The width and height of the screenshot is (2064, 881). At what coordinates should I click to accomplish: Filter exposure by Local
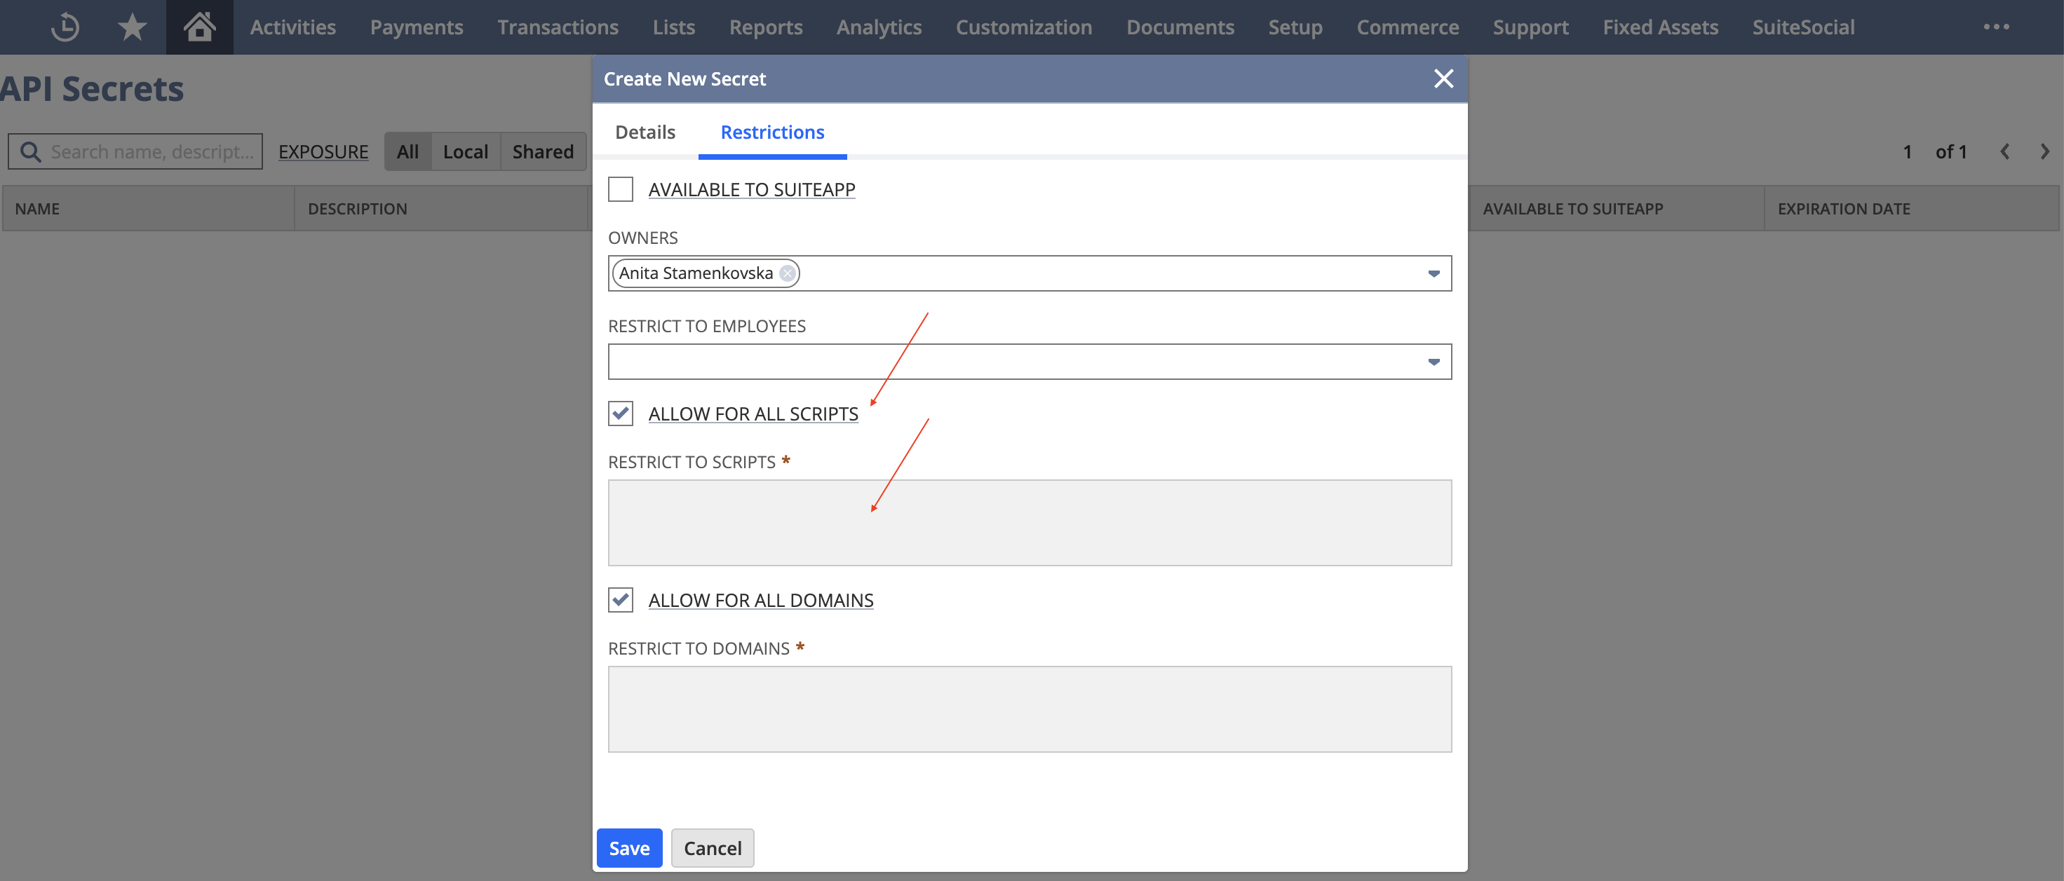pos(466,151)
